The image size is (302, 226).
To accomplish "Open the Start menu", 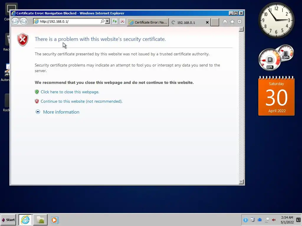I will 8,220.
